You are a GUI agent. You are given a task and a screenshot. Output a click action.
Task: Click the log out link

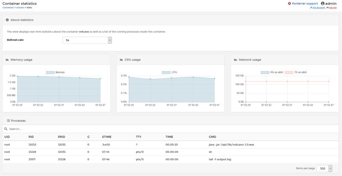[x=332, y=8]
